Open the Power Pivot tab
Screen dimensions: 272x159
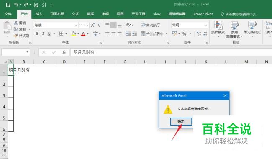[203, 14]
